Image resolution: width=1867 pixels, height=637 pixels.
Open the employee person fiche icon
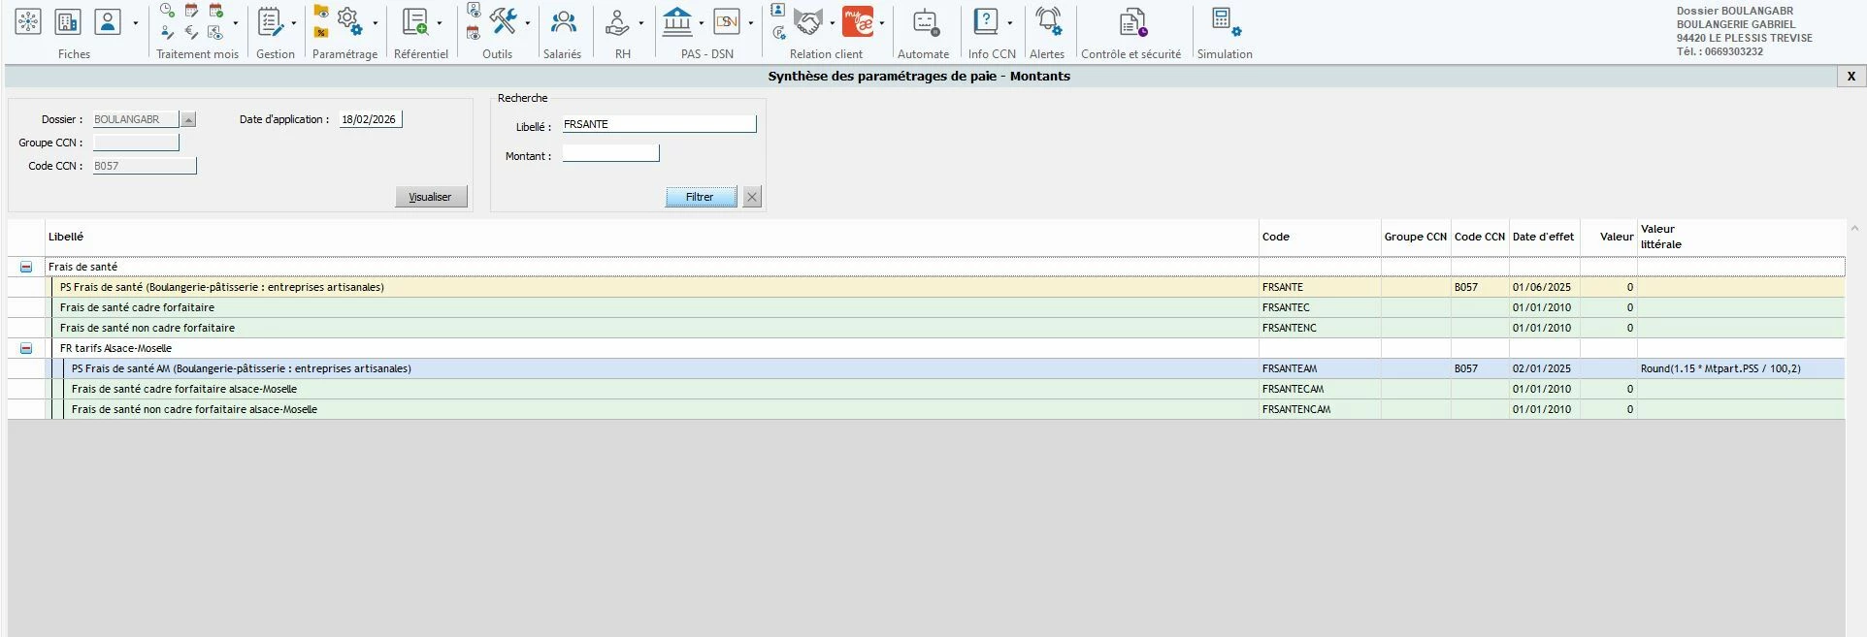click(x=108, y=21)
